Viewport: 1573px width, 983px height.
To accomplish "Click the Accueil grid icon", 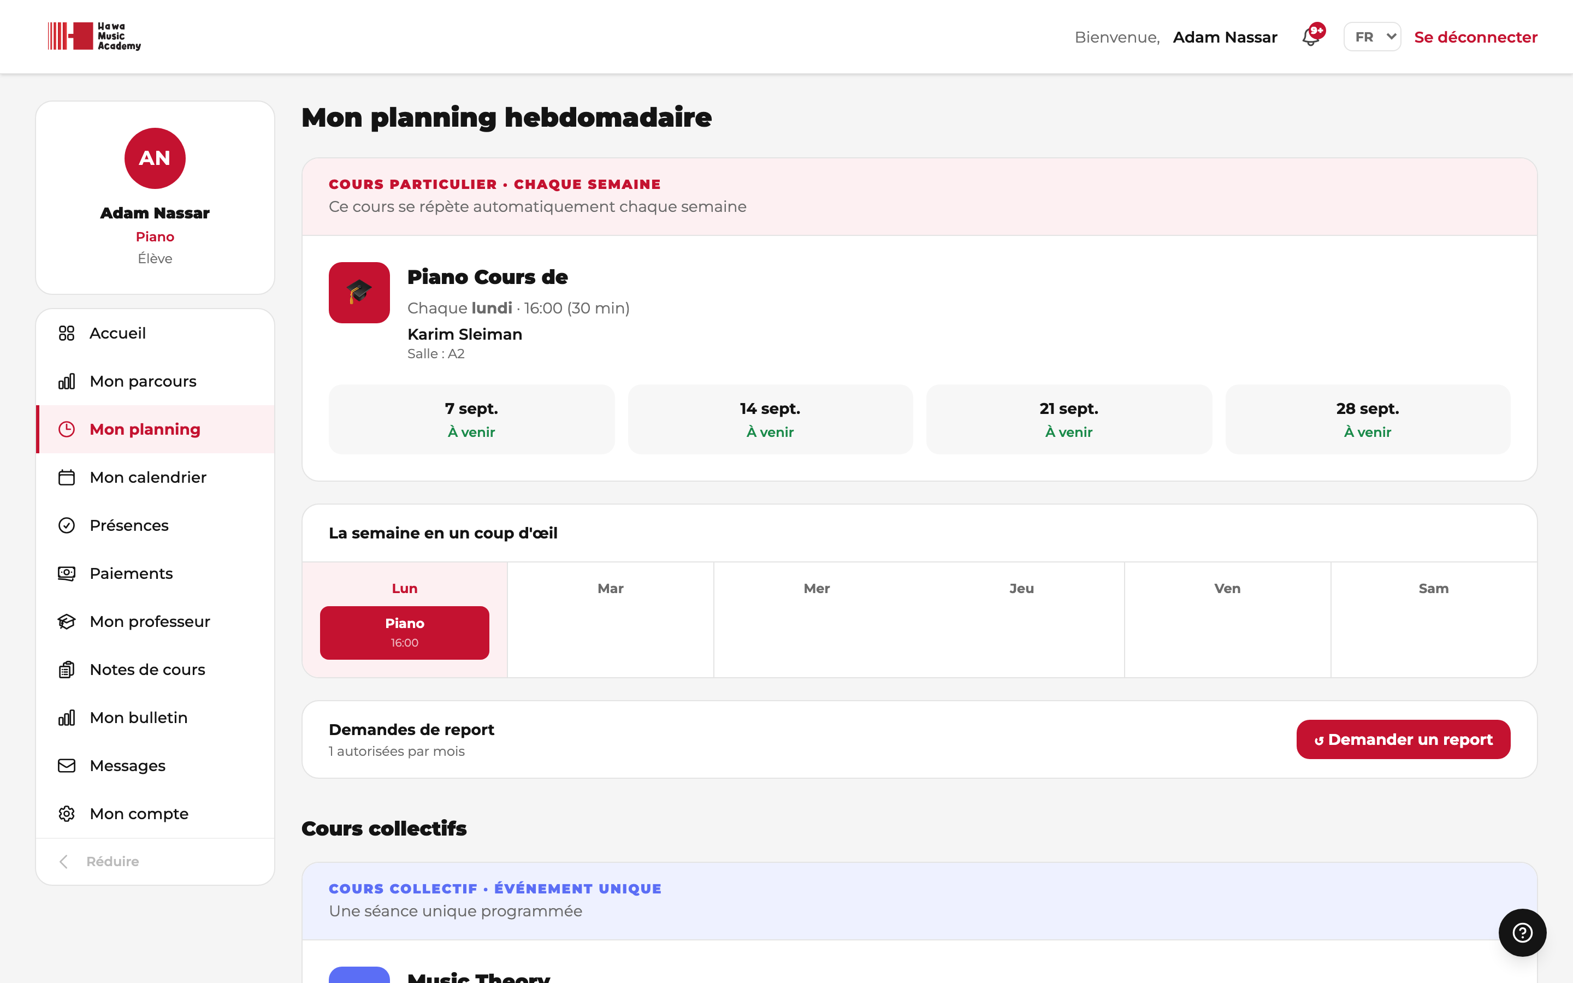I will click(x=66, y=333).
